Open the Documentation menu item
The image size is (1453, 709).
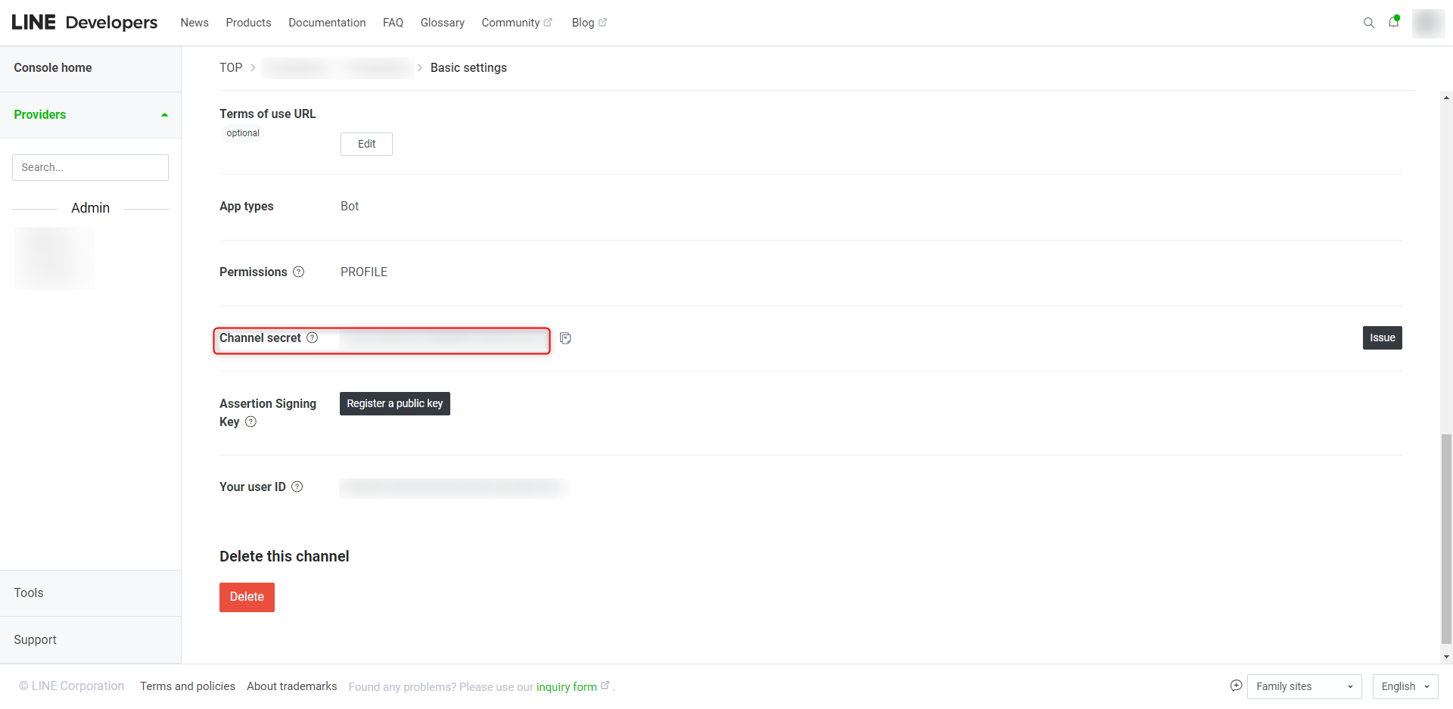coord(327,23)
